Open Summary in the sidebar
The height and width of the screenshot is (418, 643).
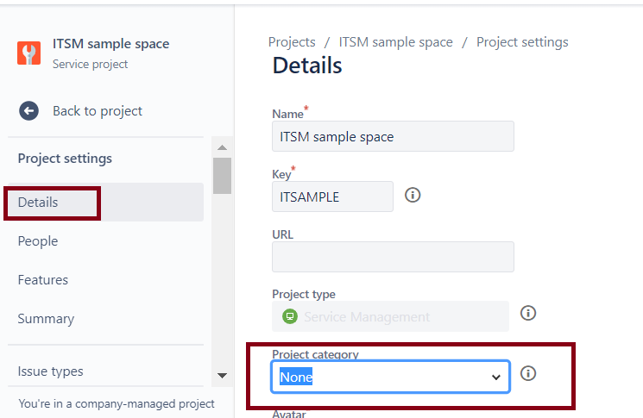pyautogui.click(x=46, y=319)
